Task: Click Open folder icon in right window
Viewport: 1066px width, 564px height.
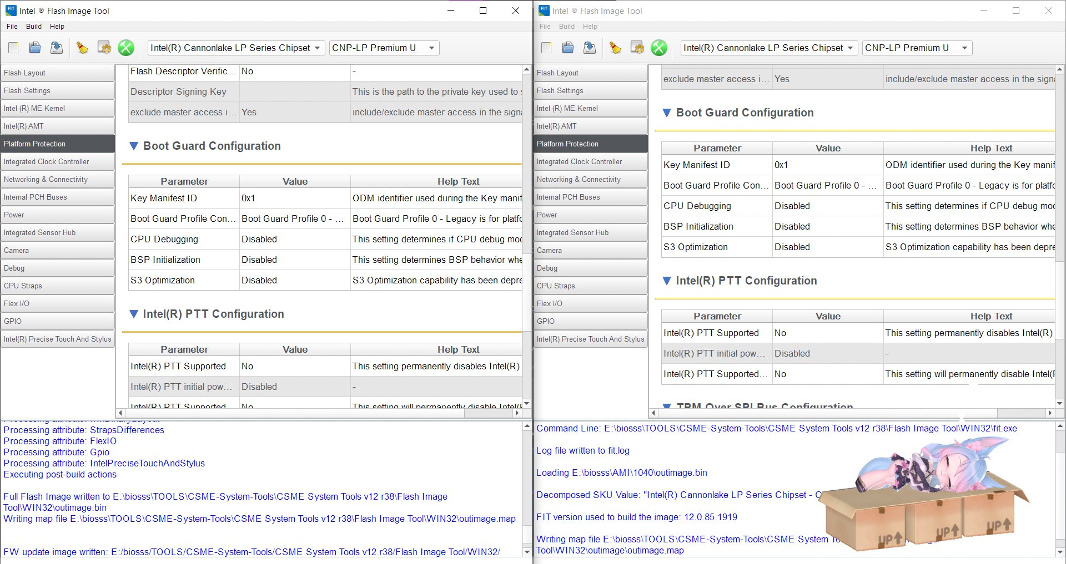Action: point(568,48)
